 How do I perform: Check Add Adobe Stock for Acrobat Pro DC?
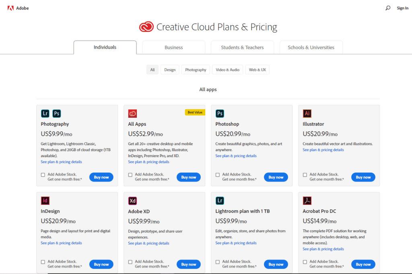305,262
